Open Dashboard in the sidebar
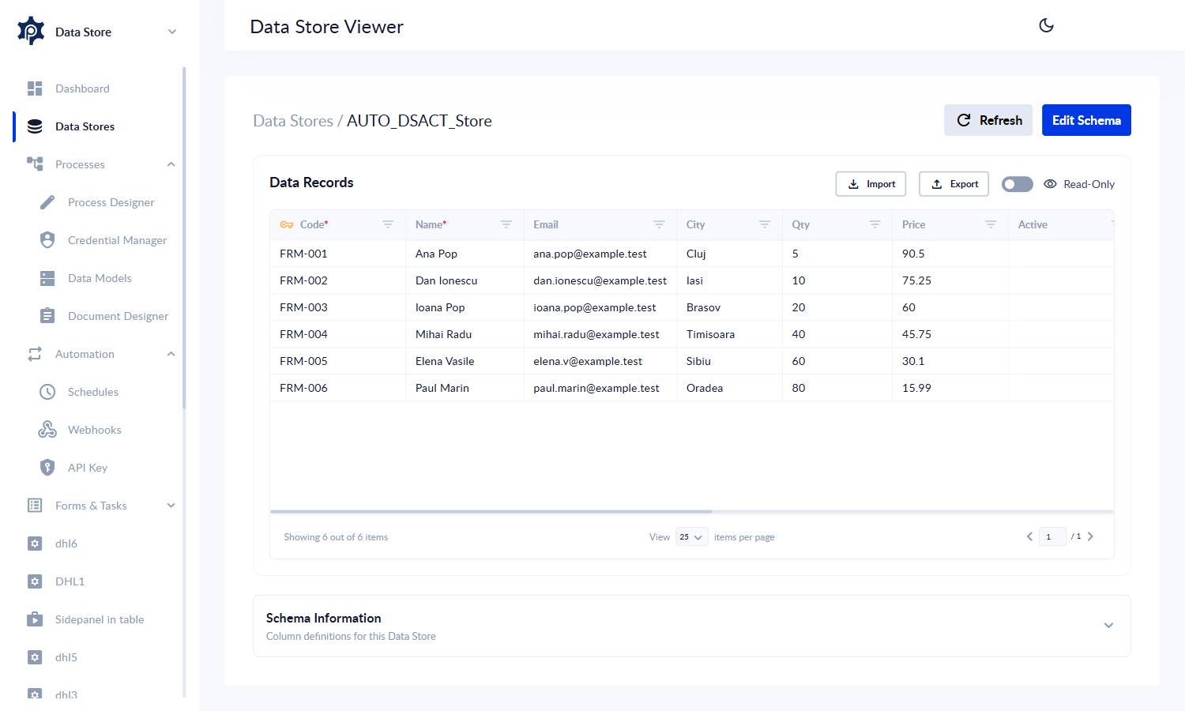Viewport: 1185px width, 711px height. tap(82, 88)
